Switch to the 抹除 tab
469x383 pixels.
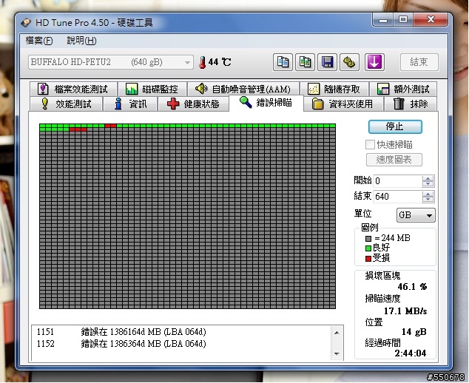pyautogui.click(x=411, y=104)
